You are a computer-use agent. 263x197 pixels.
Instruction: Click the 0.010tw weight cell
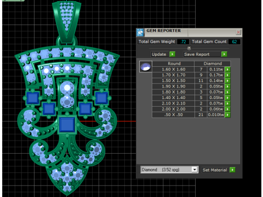[216, 115]
